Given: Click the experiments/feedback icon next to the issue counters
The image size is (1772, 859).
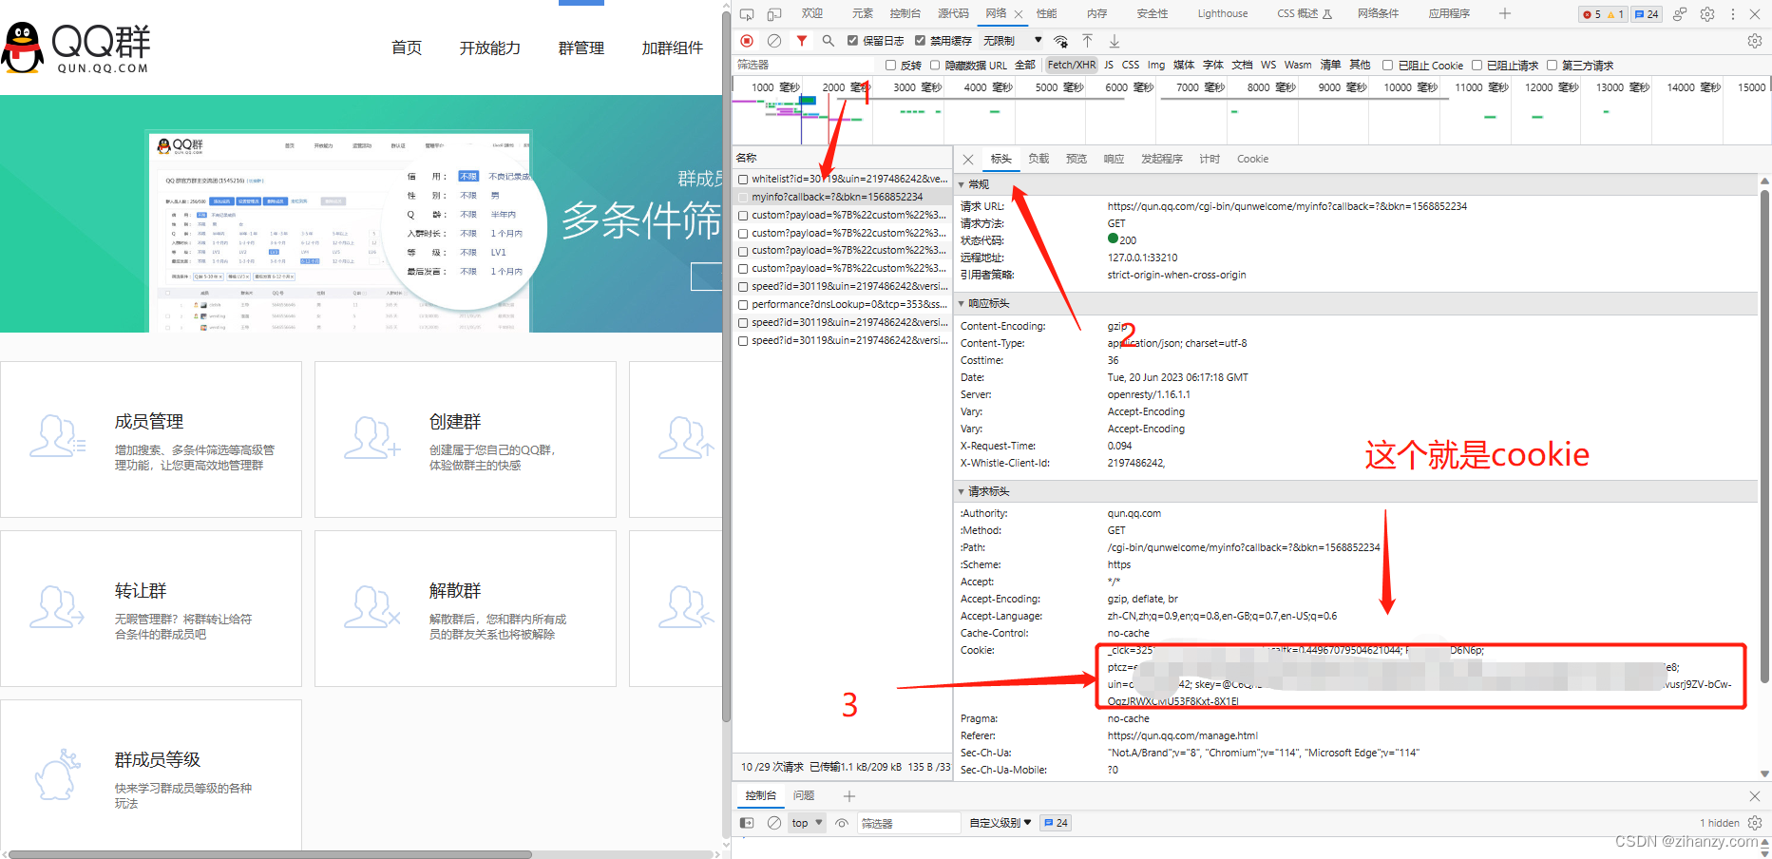Looking at the screenshot, I should tap(1680, 14).
